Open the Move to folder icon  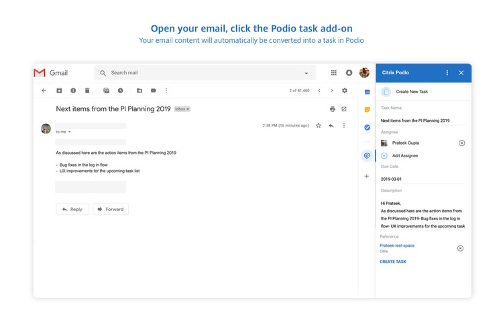139,90
